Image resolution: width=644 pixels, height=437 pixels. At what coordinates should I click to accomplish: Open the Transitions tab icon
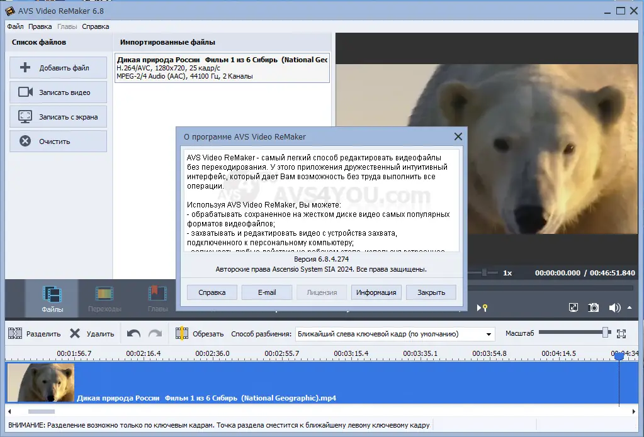(105, 294)
